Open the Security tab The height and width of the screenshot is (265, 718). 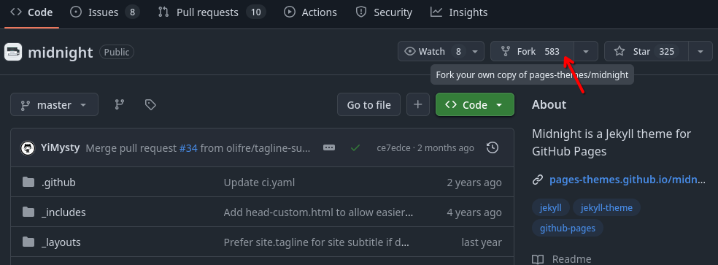[x=384, y=12]
